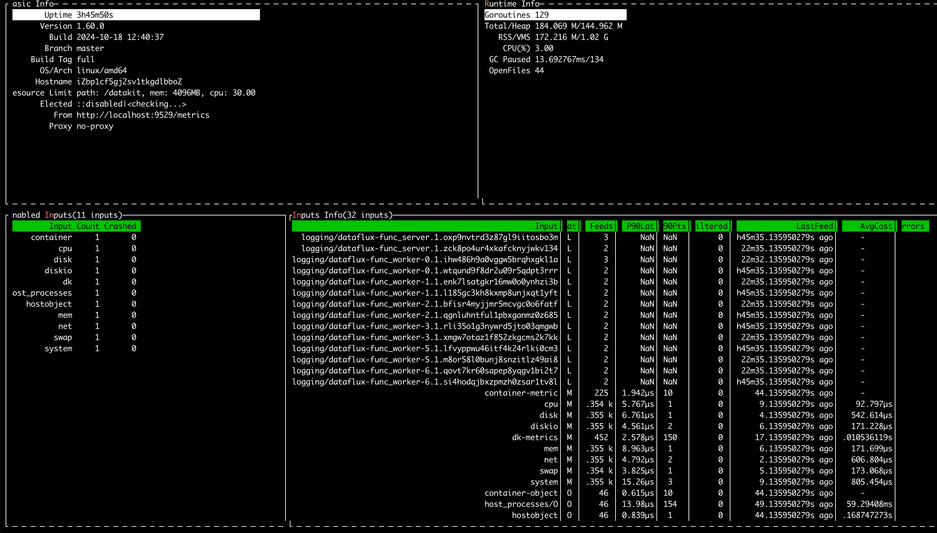Select the highlighted Uptime row
The height and width of the screenshot is (533, 937).
(136, 15)
